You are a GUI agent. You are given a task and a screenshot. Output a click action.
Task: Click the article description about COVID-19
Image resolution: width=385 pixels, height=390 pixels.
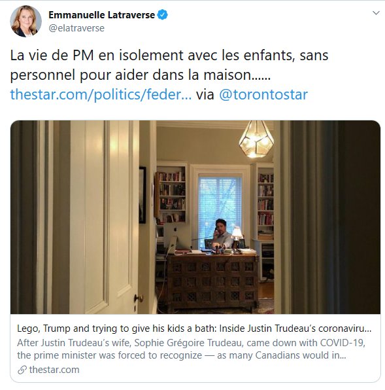(192, 349)
